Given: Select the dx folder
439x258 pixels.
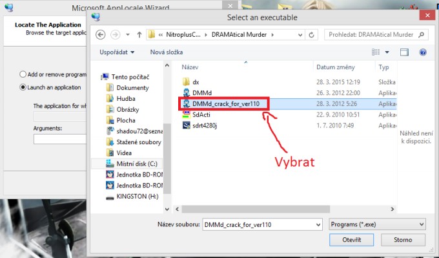Looking at the screenshot, I should [x=196, y=82].
